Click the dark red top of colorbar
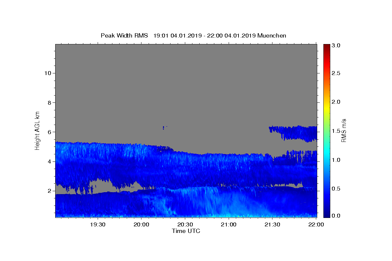The height and width of the screenshot is (261, 392). 327,46
